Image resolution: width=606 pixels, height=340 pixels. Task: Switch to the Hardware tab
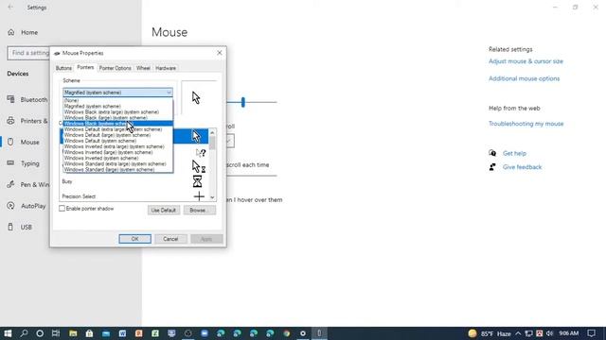coord(166,68)
